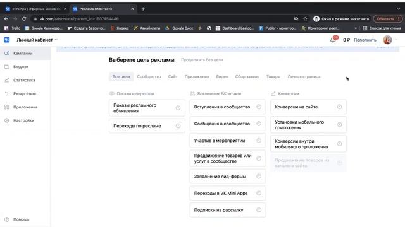Click help icon beside Продвижение товаров или услуг
The width and height of the screenshot is (405, 227).
[259, 158]
